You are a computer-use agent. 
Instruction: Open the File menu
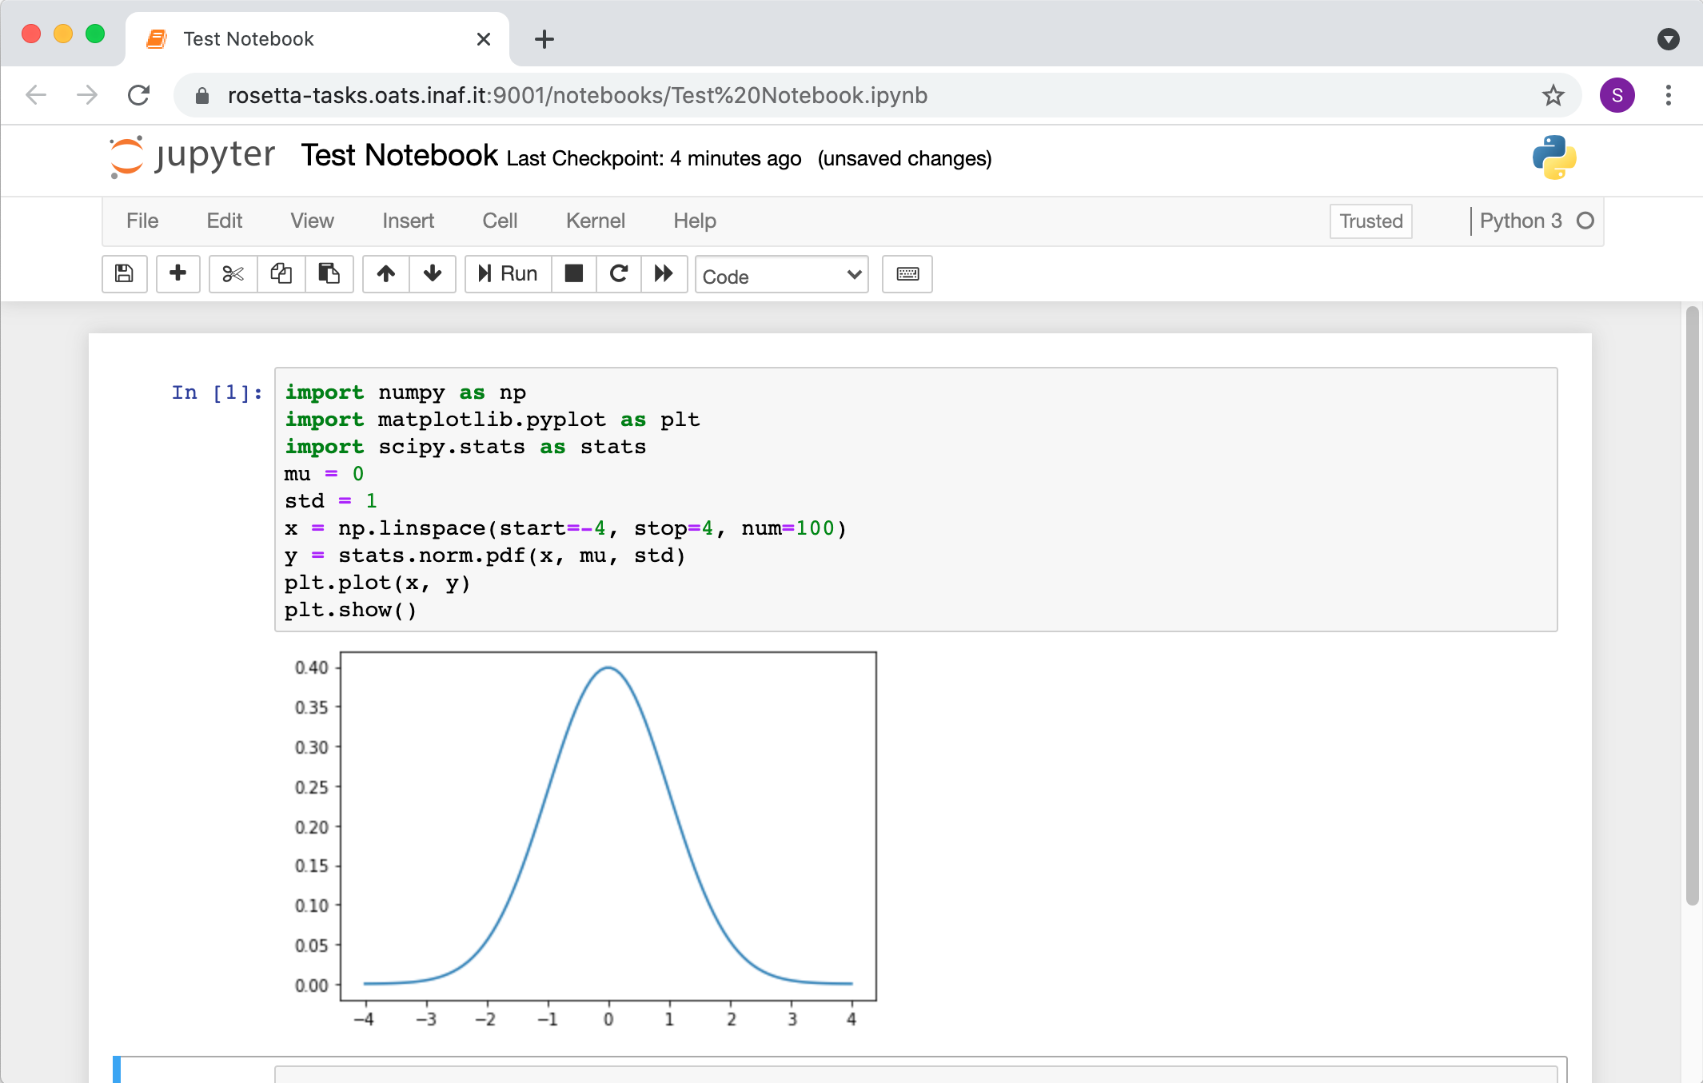142,221
